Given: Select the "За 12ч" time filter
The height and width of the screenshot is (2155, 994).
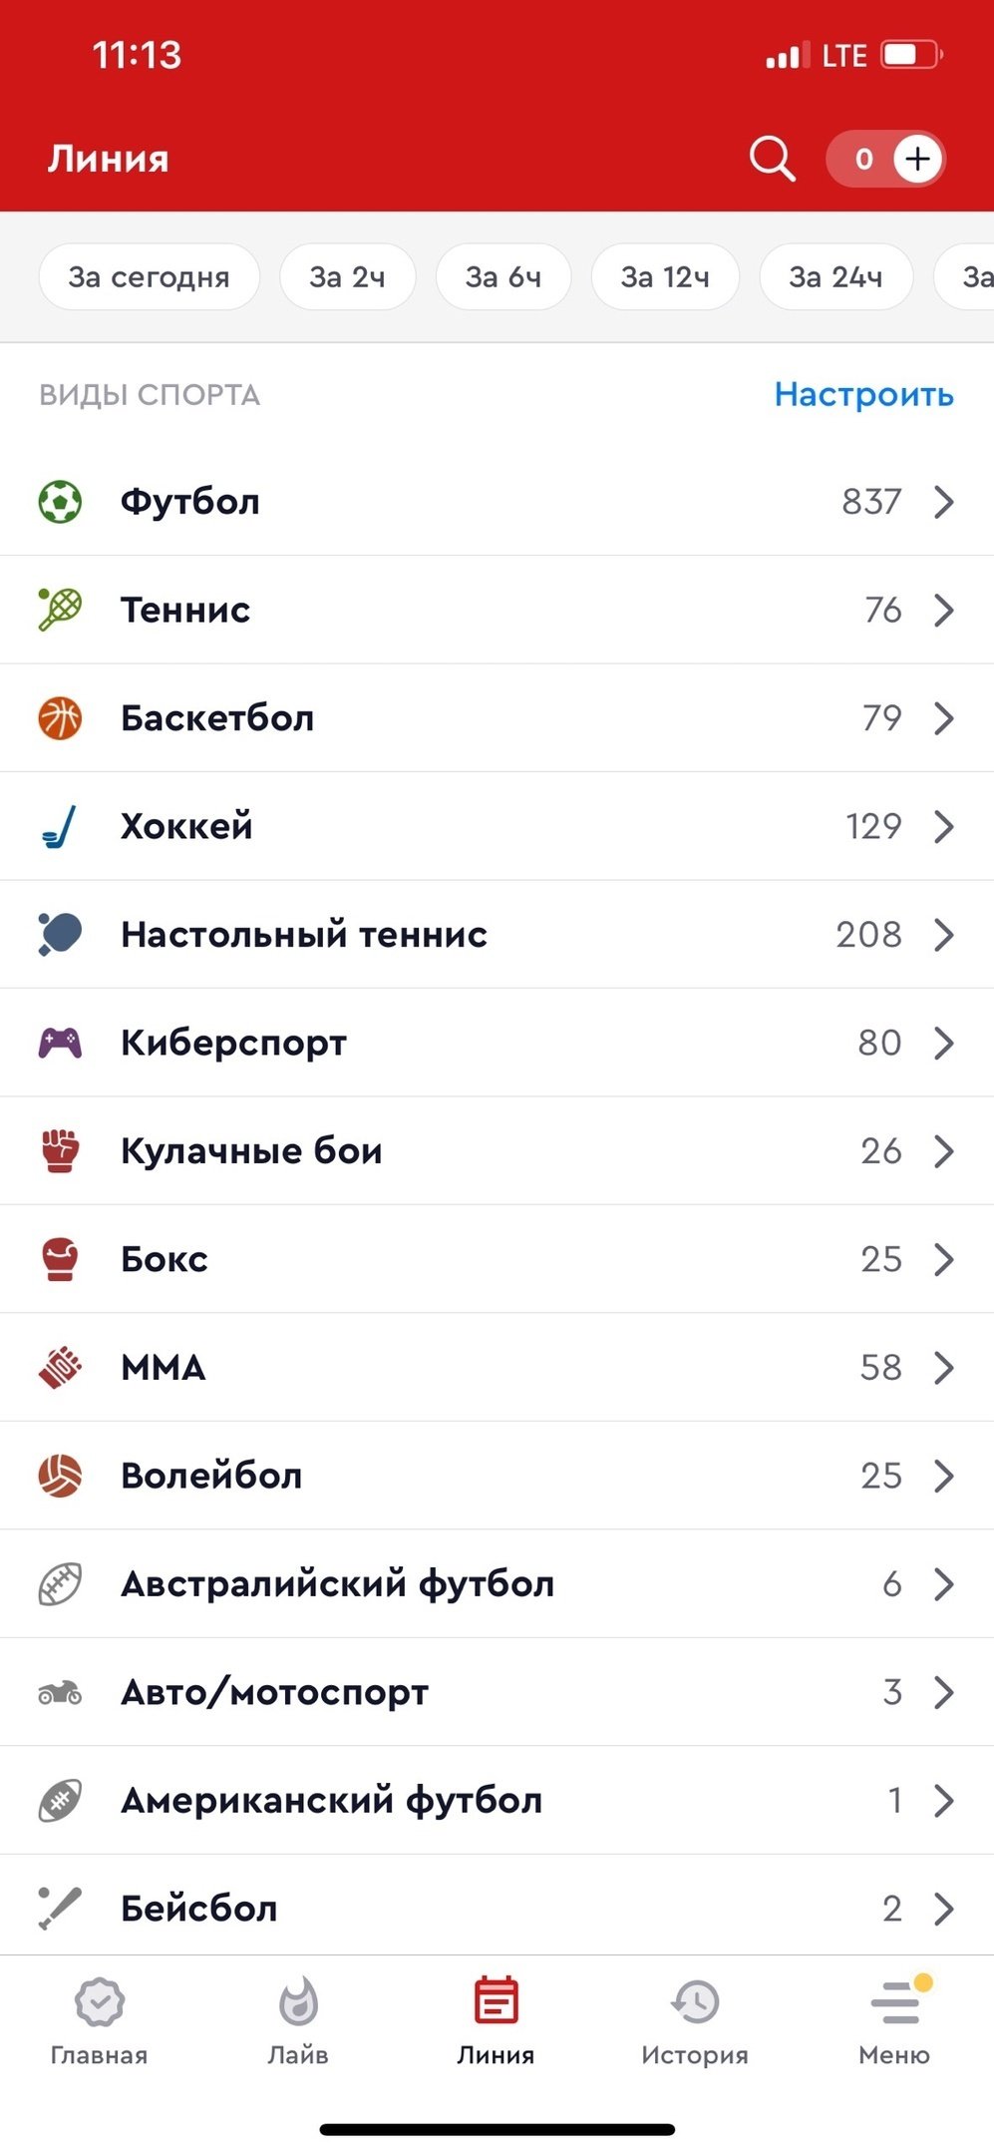Looking at the screenshot, I should tap(665, 276).
